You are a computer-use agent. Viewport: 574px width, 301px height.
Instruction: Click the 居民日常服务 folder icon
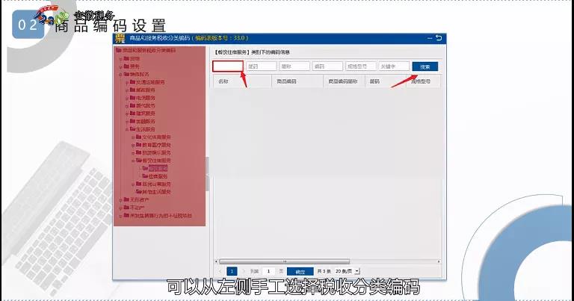(x=138, y=184)
